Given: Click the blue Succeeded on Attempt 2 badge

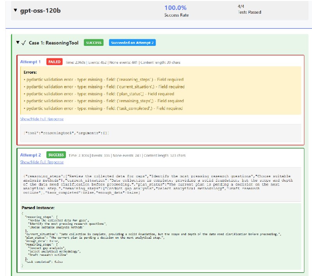Looking at the screenshot, I should (x=132, y=43).
